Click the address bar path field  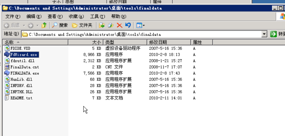142,34
